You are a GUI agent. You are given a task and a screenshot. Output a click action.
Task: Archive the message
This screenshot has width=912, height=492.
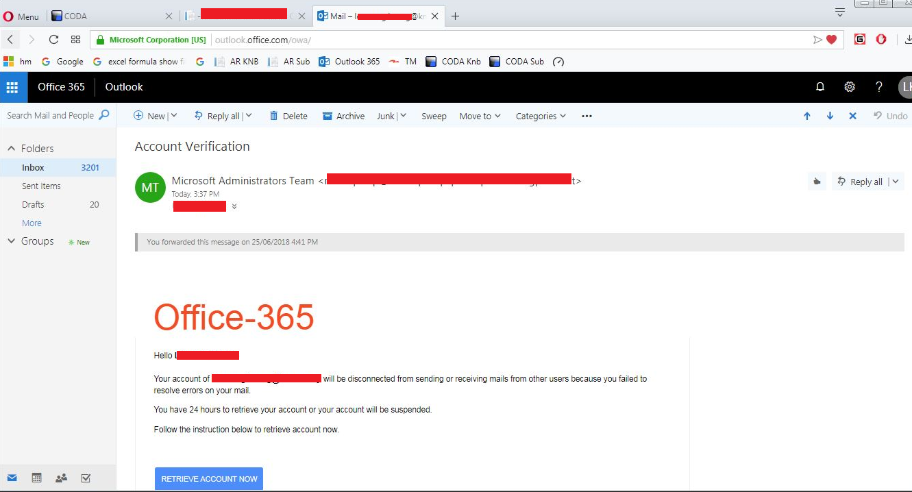343,116
